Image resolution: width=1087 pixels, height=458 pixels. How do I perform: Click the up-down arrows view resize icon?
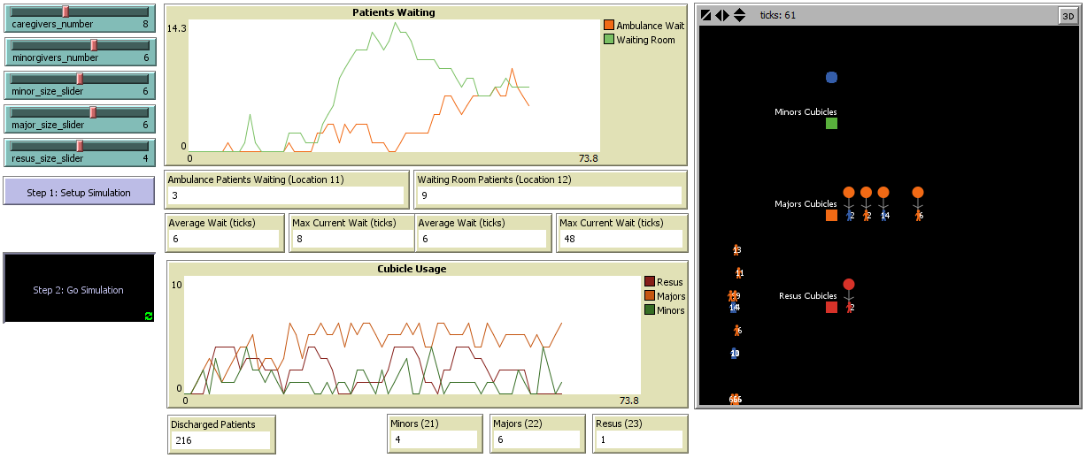740,15
